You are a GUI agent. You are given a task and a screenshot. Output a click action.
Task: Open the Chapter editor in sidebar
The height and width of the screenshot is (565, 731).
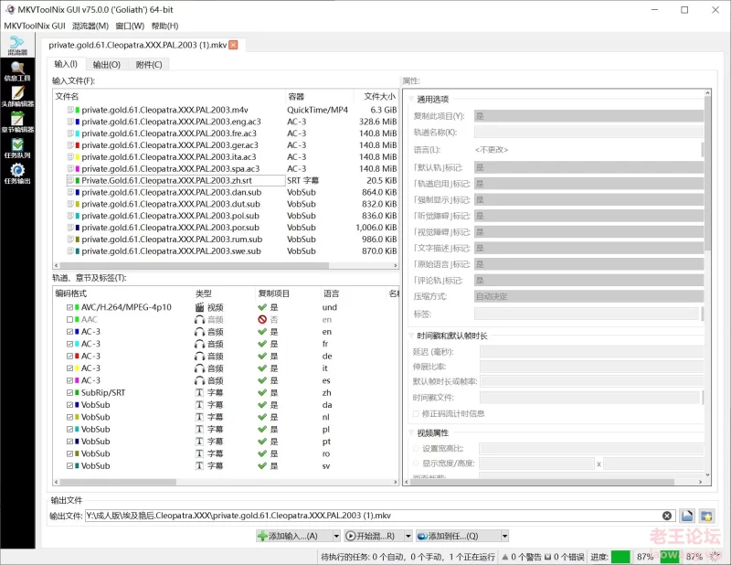[x=17, y=123]
